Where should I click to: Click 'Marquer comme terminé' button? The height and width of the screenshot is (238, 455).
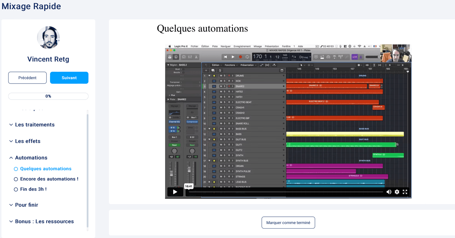(288, 223)
